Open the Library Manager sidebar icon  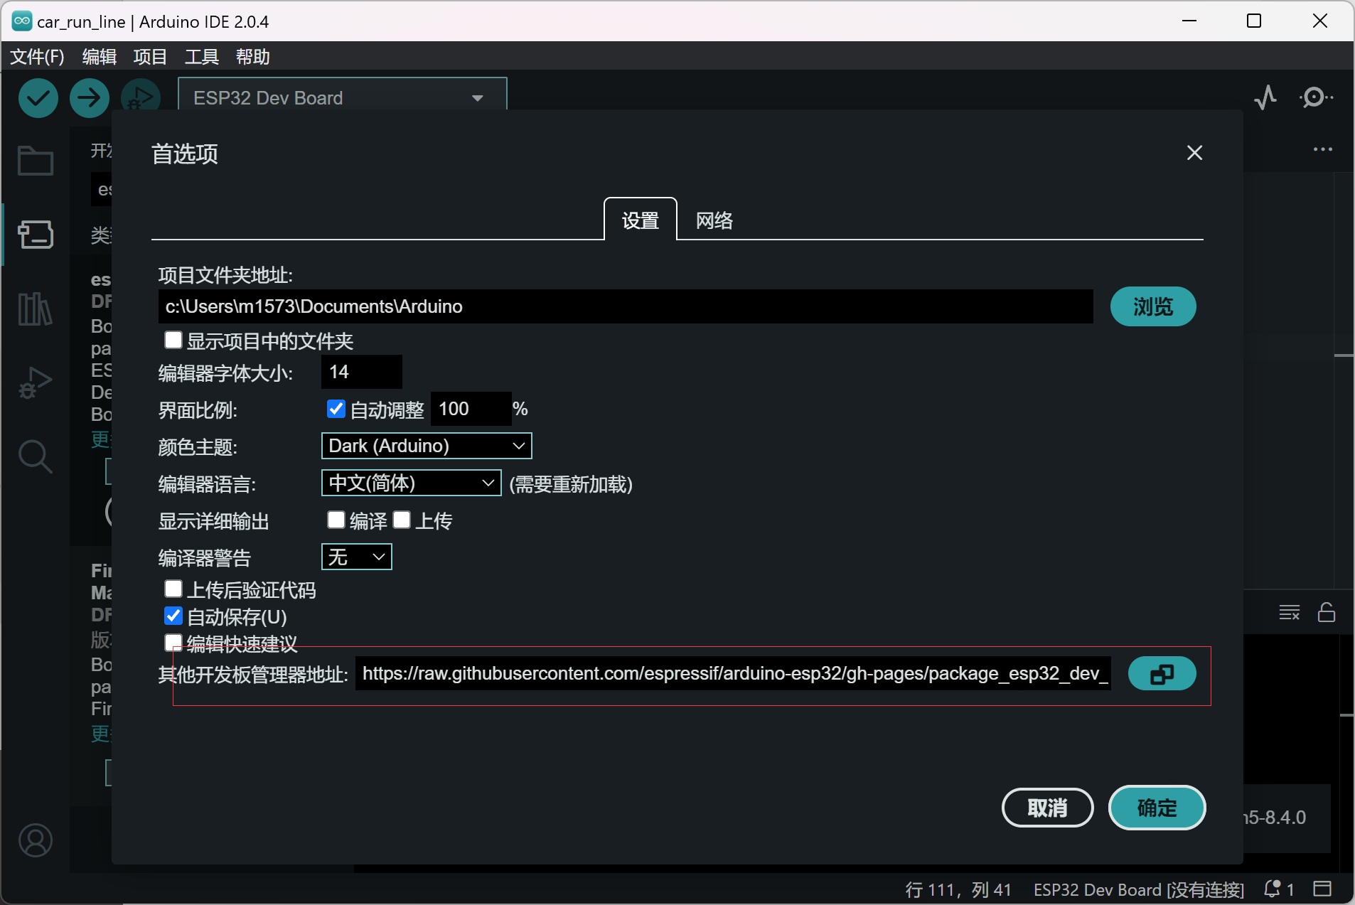[x=35, y=309]
